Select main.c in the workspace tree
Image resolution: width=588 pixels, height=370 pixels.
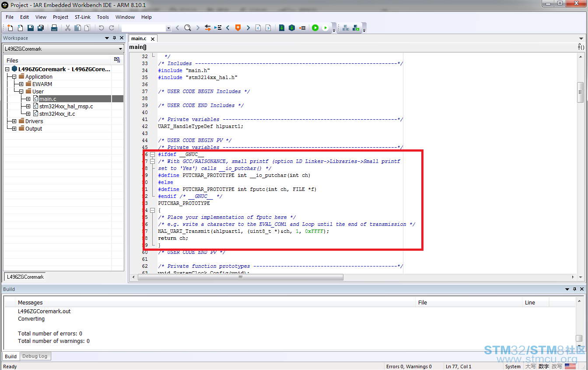(48, 99)
